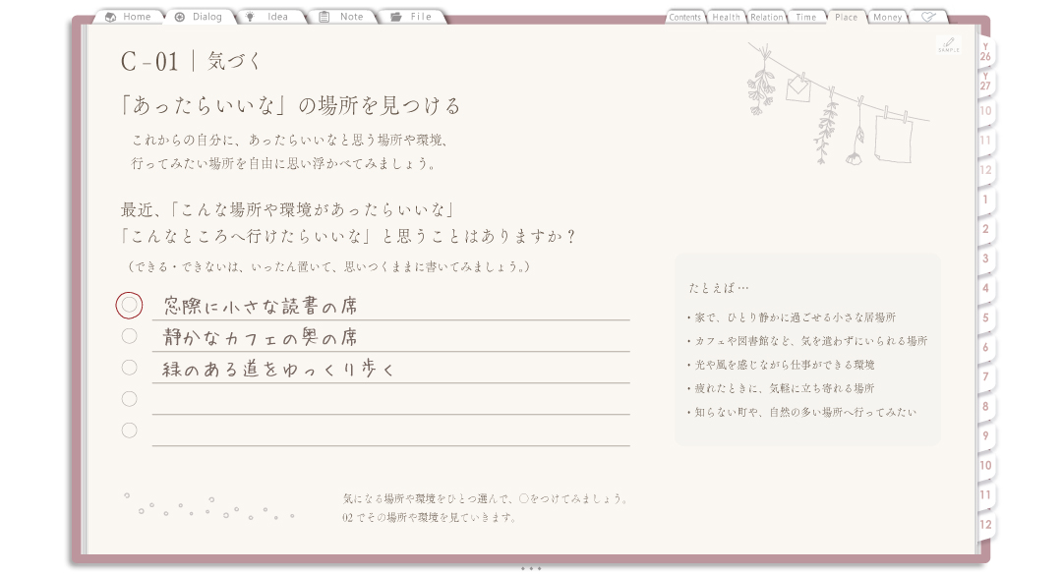Go to the Relation section tab
1062x575 pixels.
click(767, 17)
